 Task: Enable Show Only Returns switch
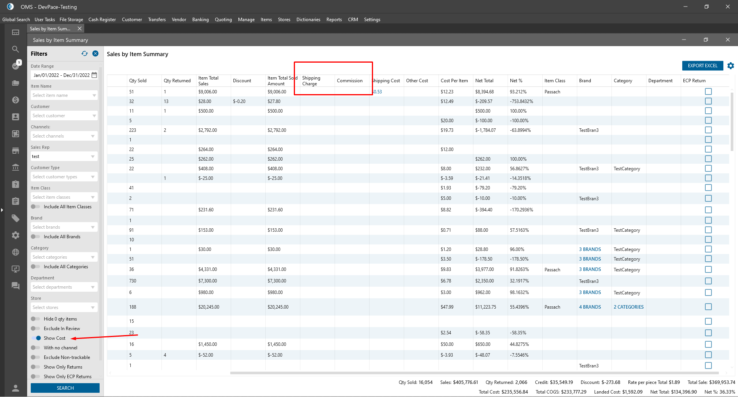pyautogui.click(x=35, y=367)
